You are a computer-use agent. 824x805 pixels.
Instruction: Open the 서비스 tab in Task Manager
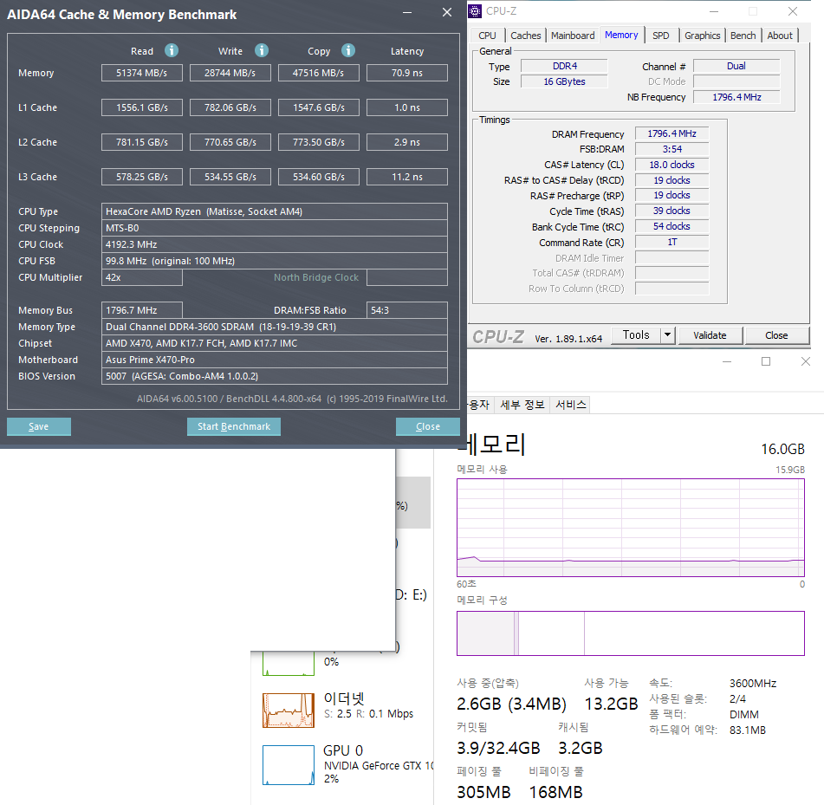(571, 405)
